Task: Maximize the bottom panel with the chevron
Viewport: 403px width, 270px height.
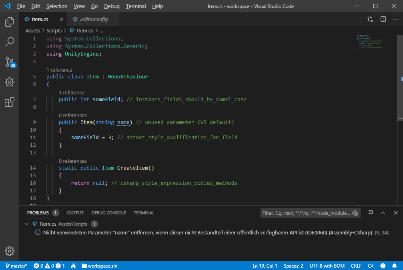Action: click(x=383, y=213)
